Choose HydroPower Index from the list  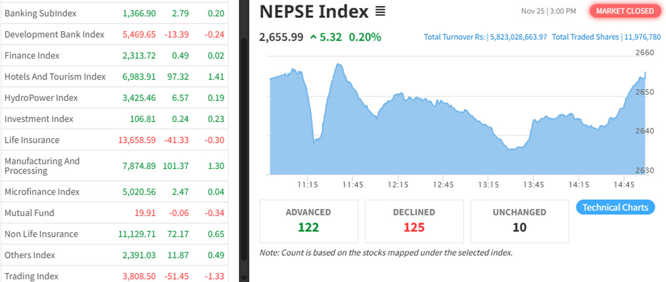coord(41,97)
